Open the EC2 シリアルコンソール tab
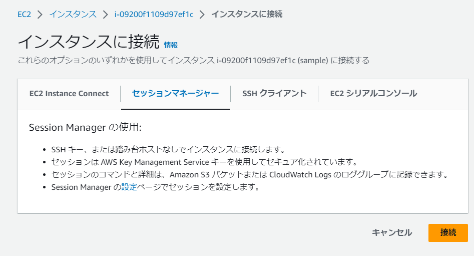The width and height of the screenshot is (474, 256). click(373, 94)
